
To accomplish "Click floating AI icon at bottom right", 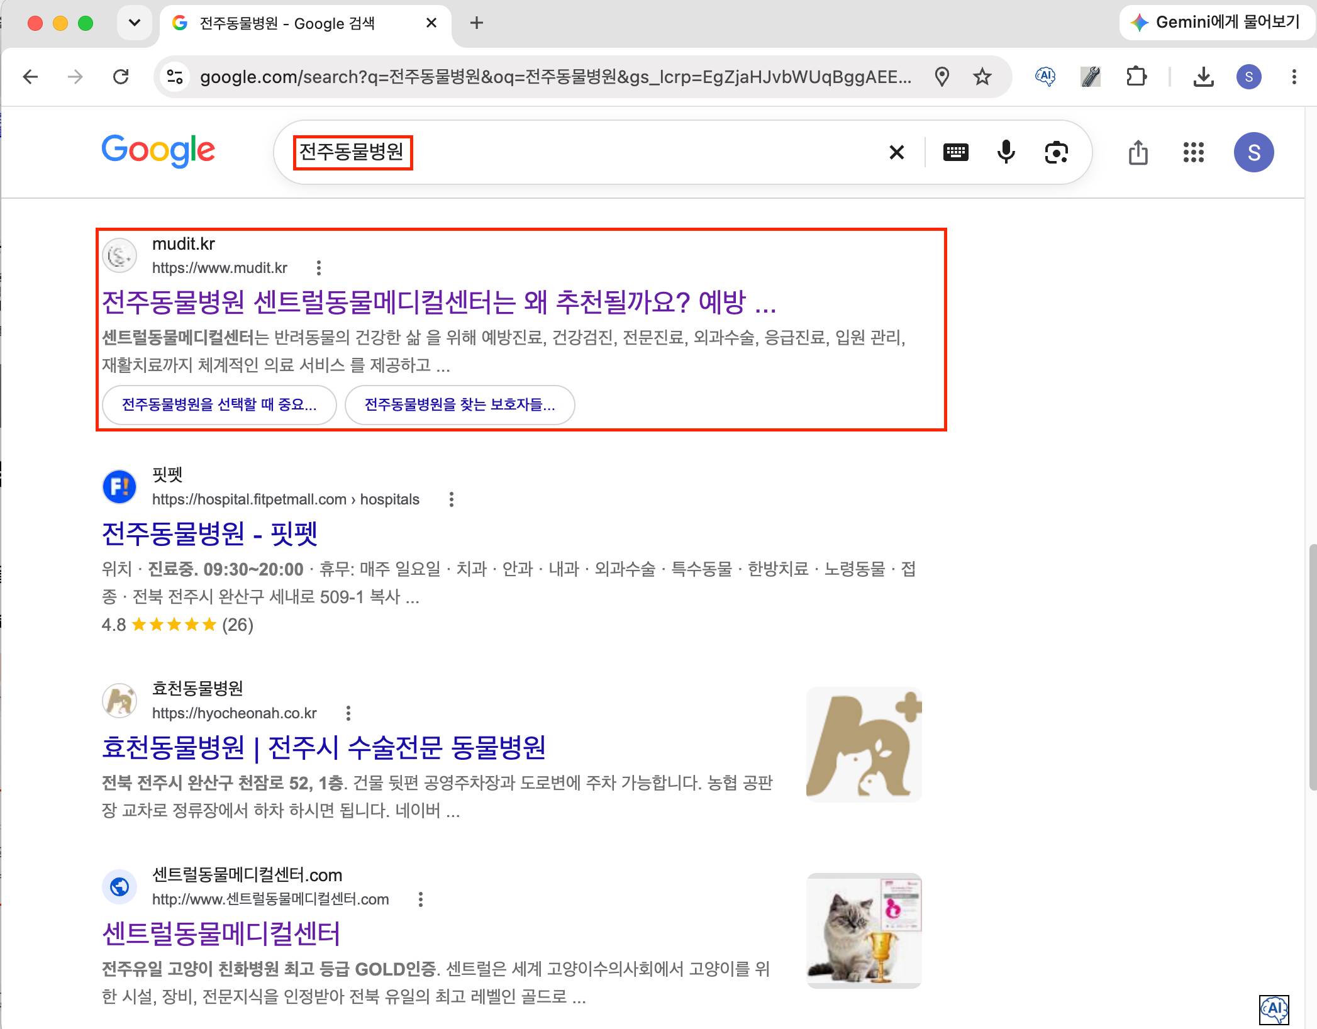I will pos(1274,1010).
